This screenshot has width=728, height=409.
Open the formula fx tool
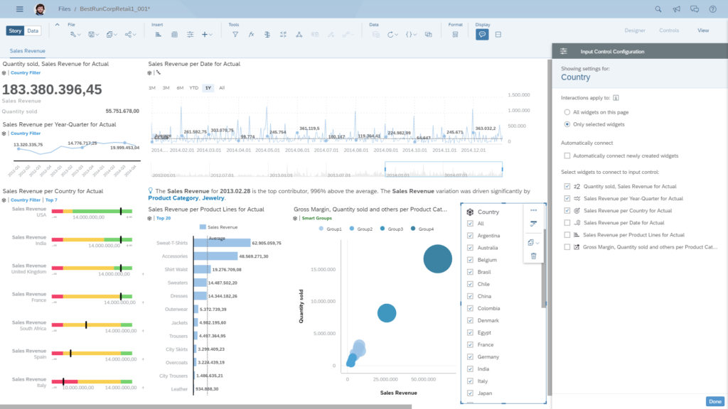click(x=251, y=34)
